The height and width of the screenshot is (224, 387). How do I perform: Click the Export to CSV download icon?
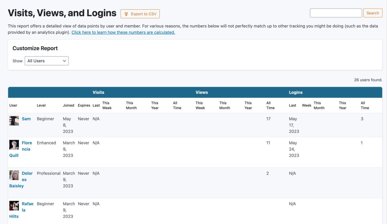126,14
